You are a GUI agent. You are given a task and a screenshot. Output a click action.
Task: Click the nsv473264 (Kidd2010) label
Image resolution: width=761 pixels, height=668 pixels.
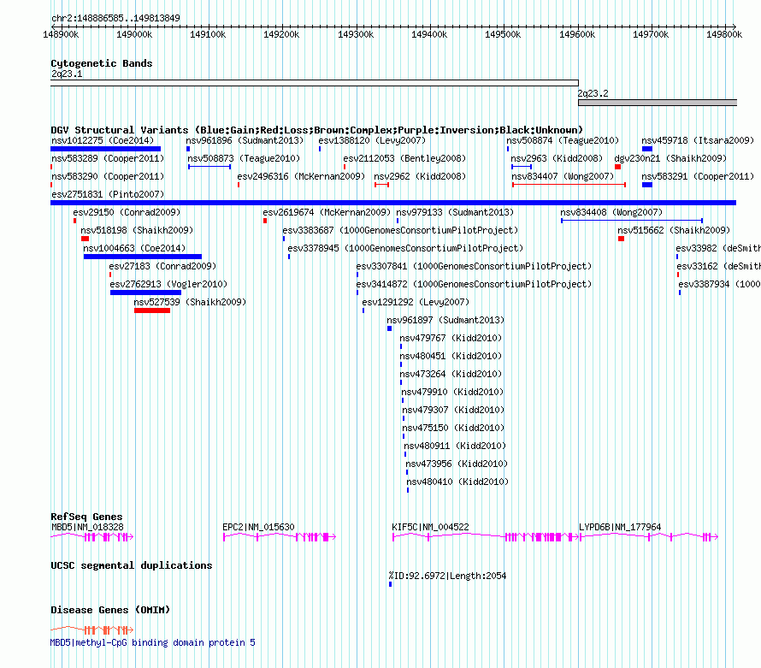tap(451, 374)
